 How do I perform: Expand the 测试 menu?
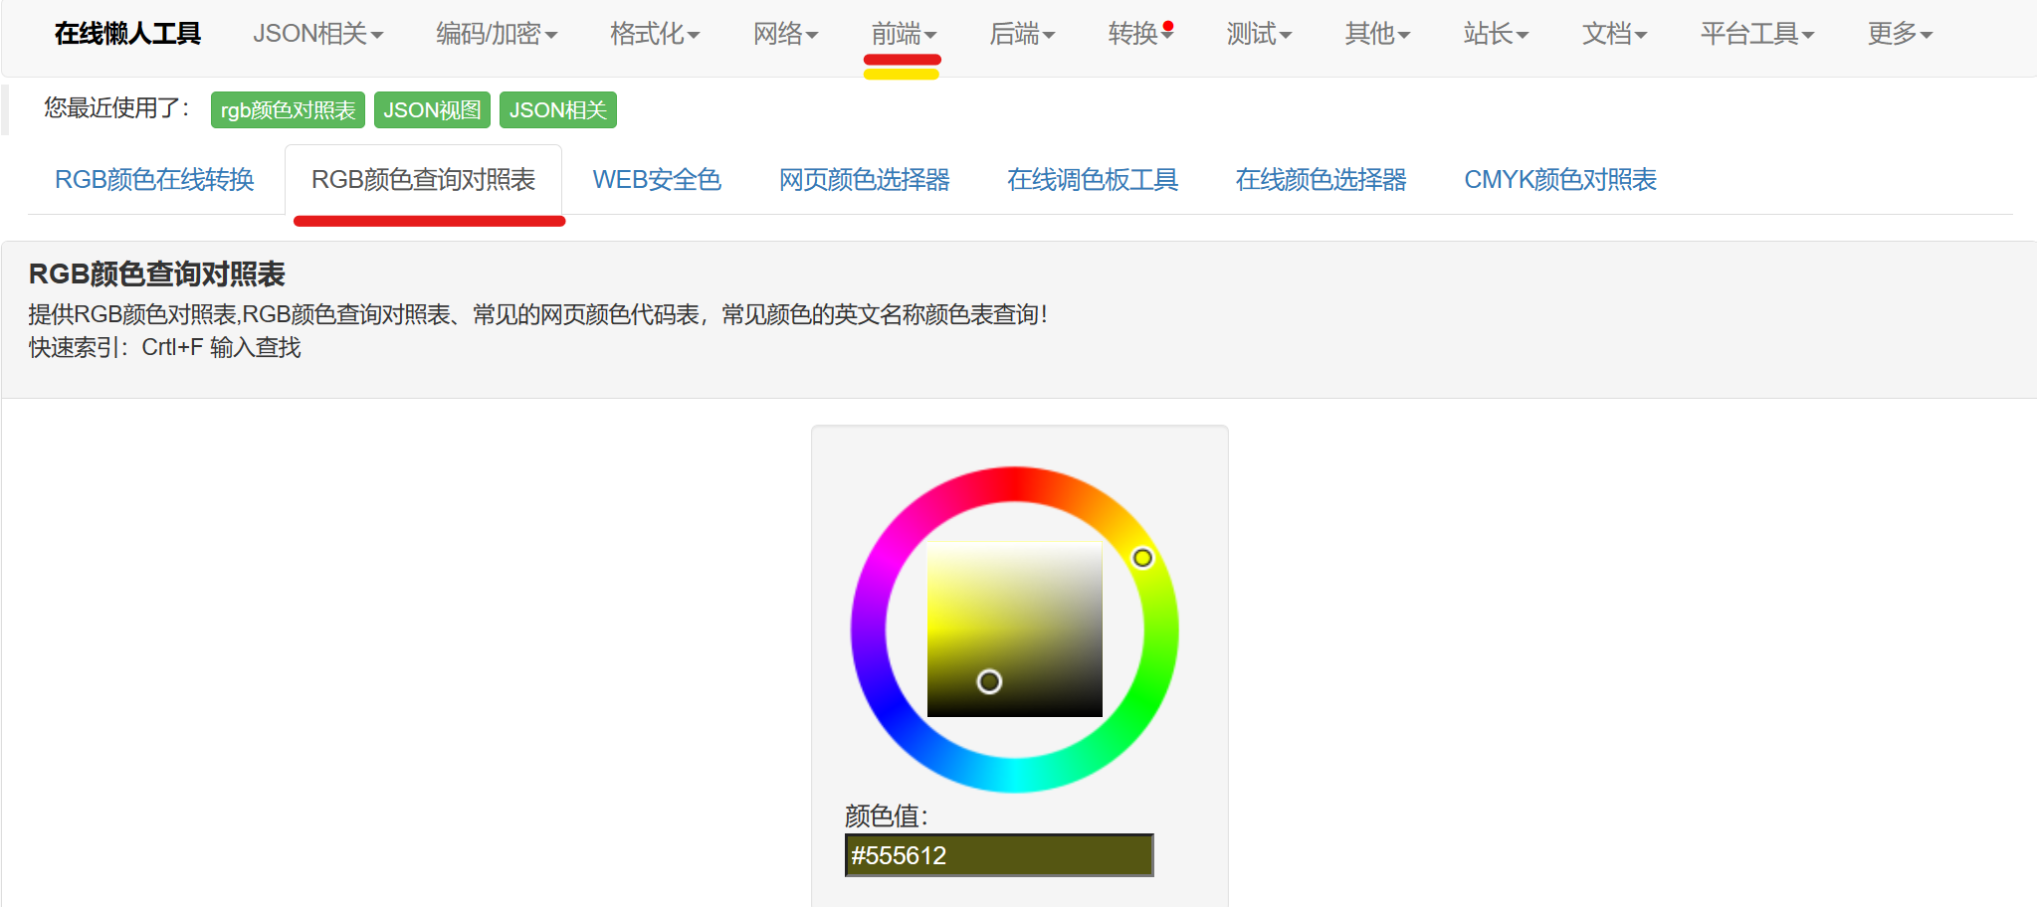pyautogui.click(x=1259, y=34)
